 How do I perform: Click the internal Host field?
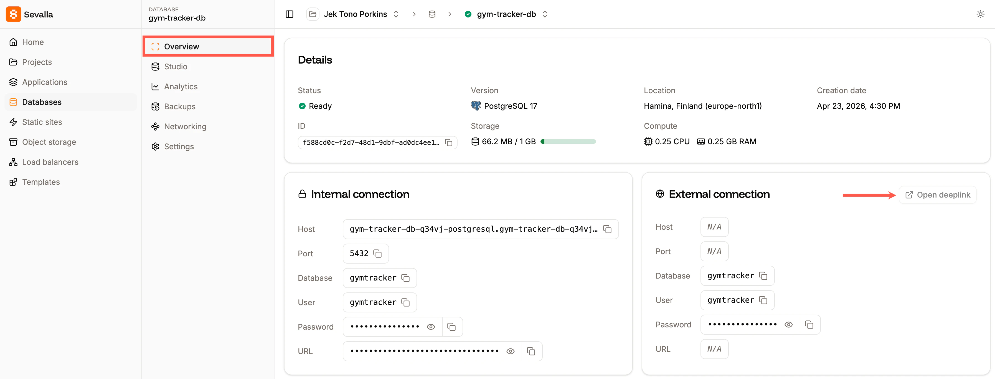481,229
